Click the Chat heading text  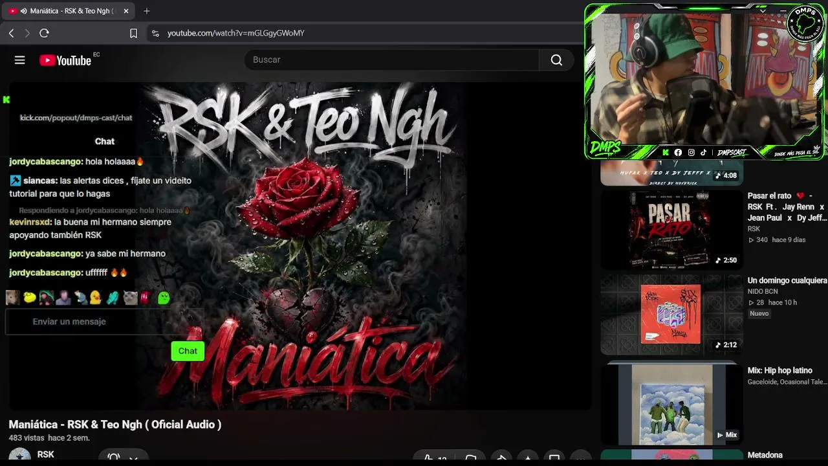[x=105, y=141]
